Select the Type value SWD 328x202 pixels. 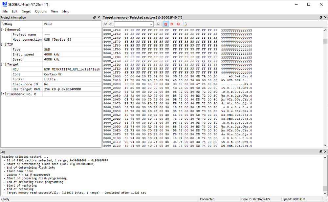tap(47, 50)
